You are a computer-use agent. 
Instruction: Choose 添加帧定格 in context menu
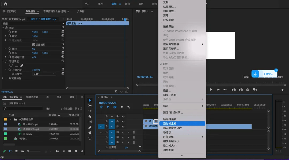[x=182, y=124]
